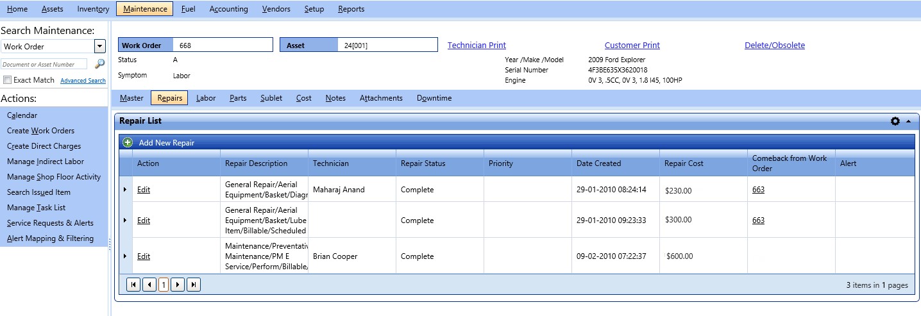Enable the Exact Match checkbox
The image size is (921, 316).
(x=8, y=80)
